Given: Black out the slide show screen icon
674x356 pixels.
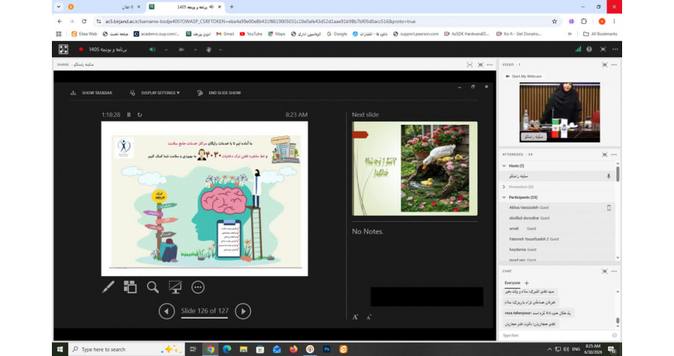Looking at the screenshot, I should pyautogui.click(x=175, y=287).
